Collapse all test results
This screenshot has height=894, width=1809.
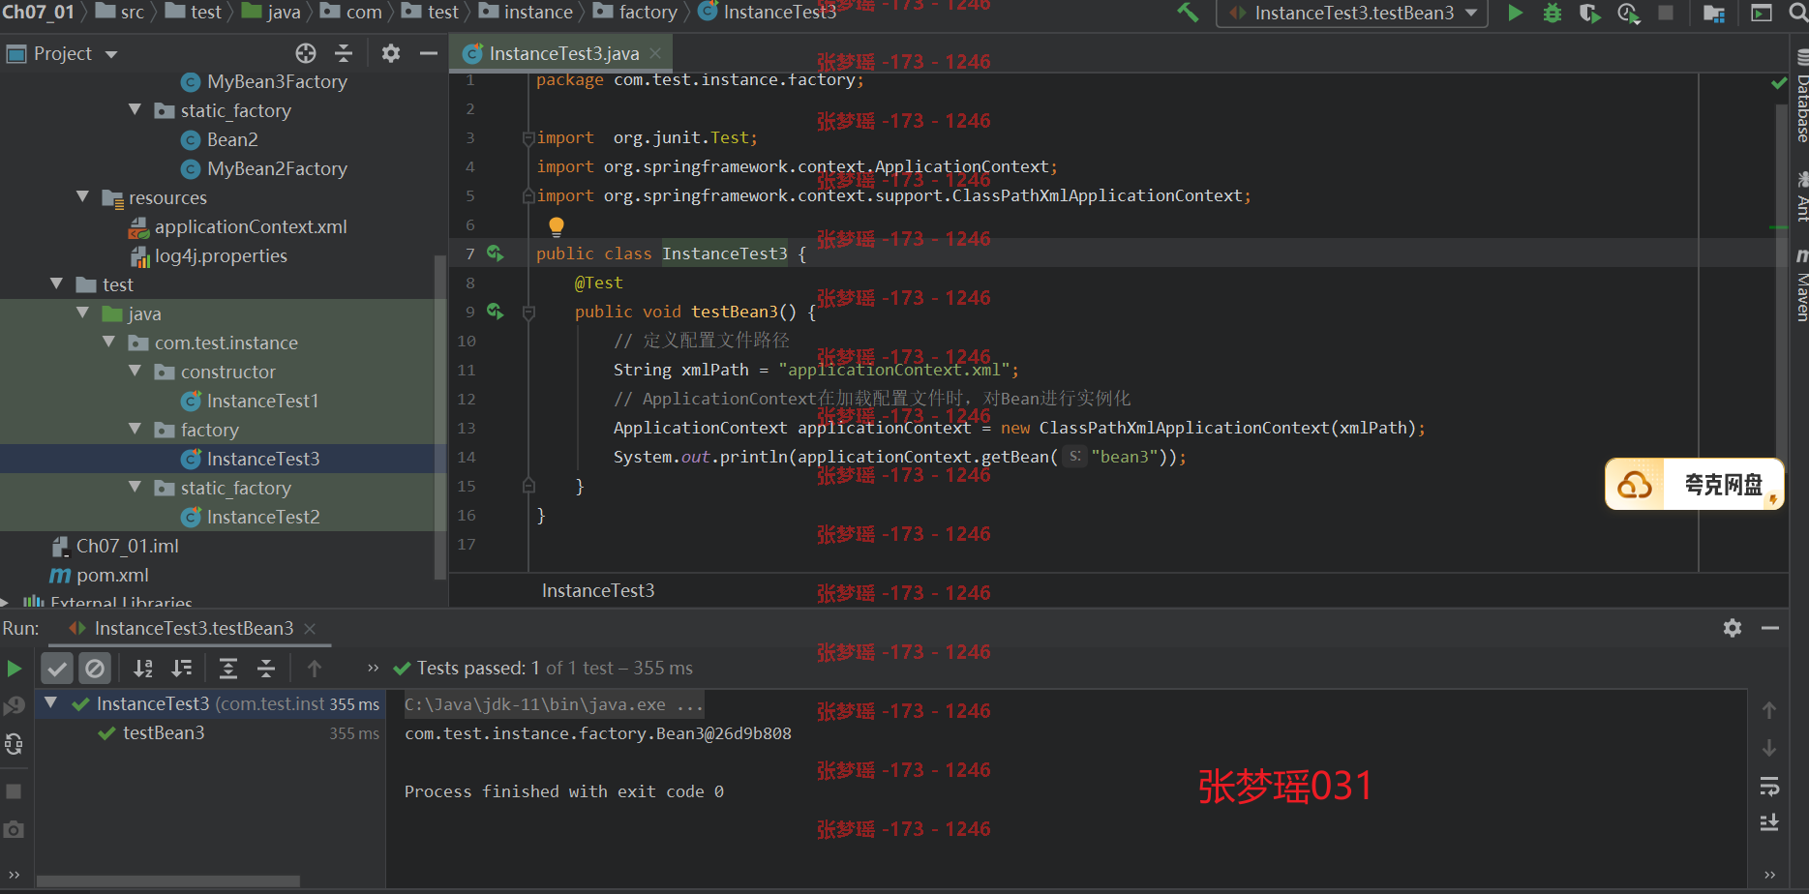(266, 669)
